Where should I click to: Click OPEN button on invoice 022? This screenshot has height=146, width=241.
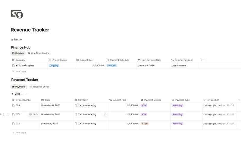point(34,114)
